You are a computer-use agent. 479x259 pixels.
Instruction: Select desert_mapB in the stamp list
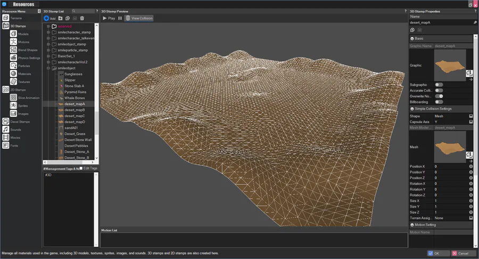coord(75,110)
